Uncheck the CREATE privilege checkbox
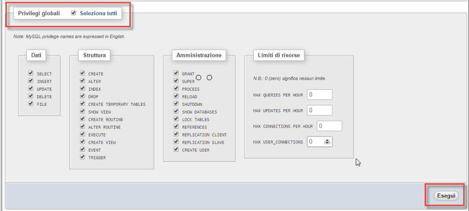The height and width of the screenshot is (211, 469). [82, 73]
